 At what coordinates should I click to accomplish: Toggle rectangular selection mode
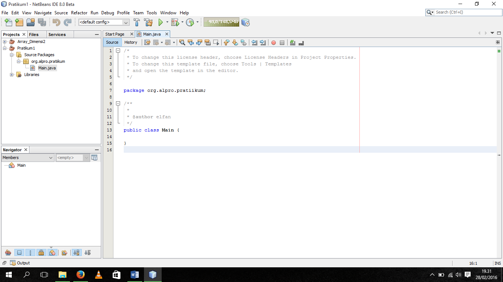click(x=216, y=43)
